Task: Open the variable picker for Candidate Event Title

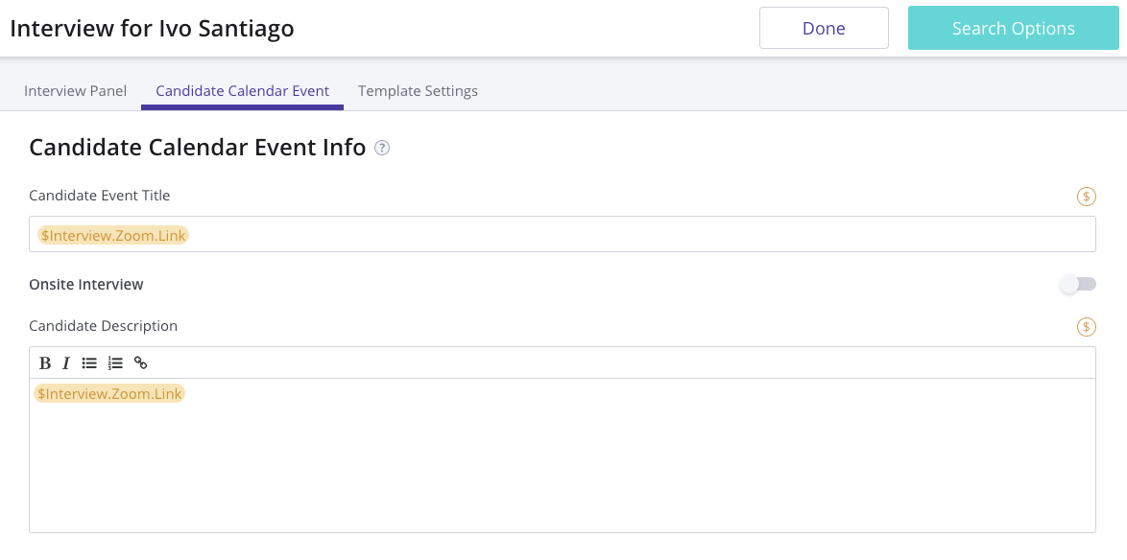Action: (x=1086, y=197)
